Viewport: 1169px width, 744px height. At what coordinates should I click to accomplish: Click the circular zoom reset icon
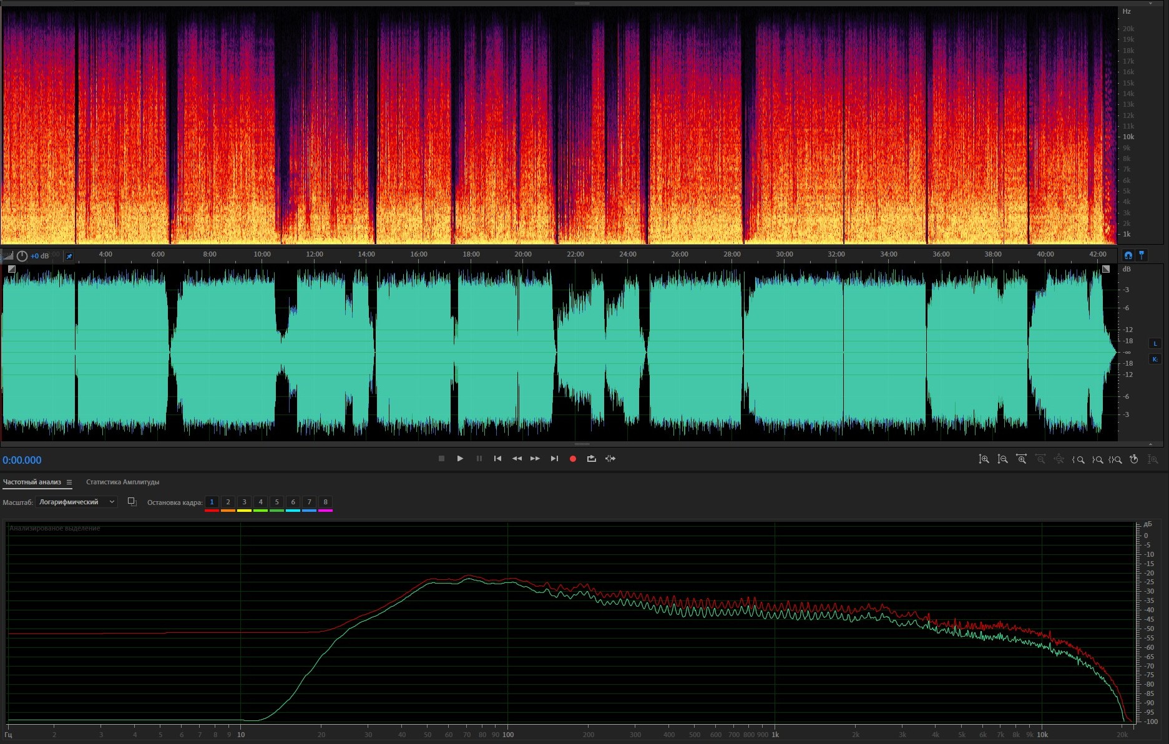1134,459
